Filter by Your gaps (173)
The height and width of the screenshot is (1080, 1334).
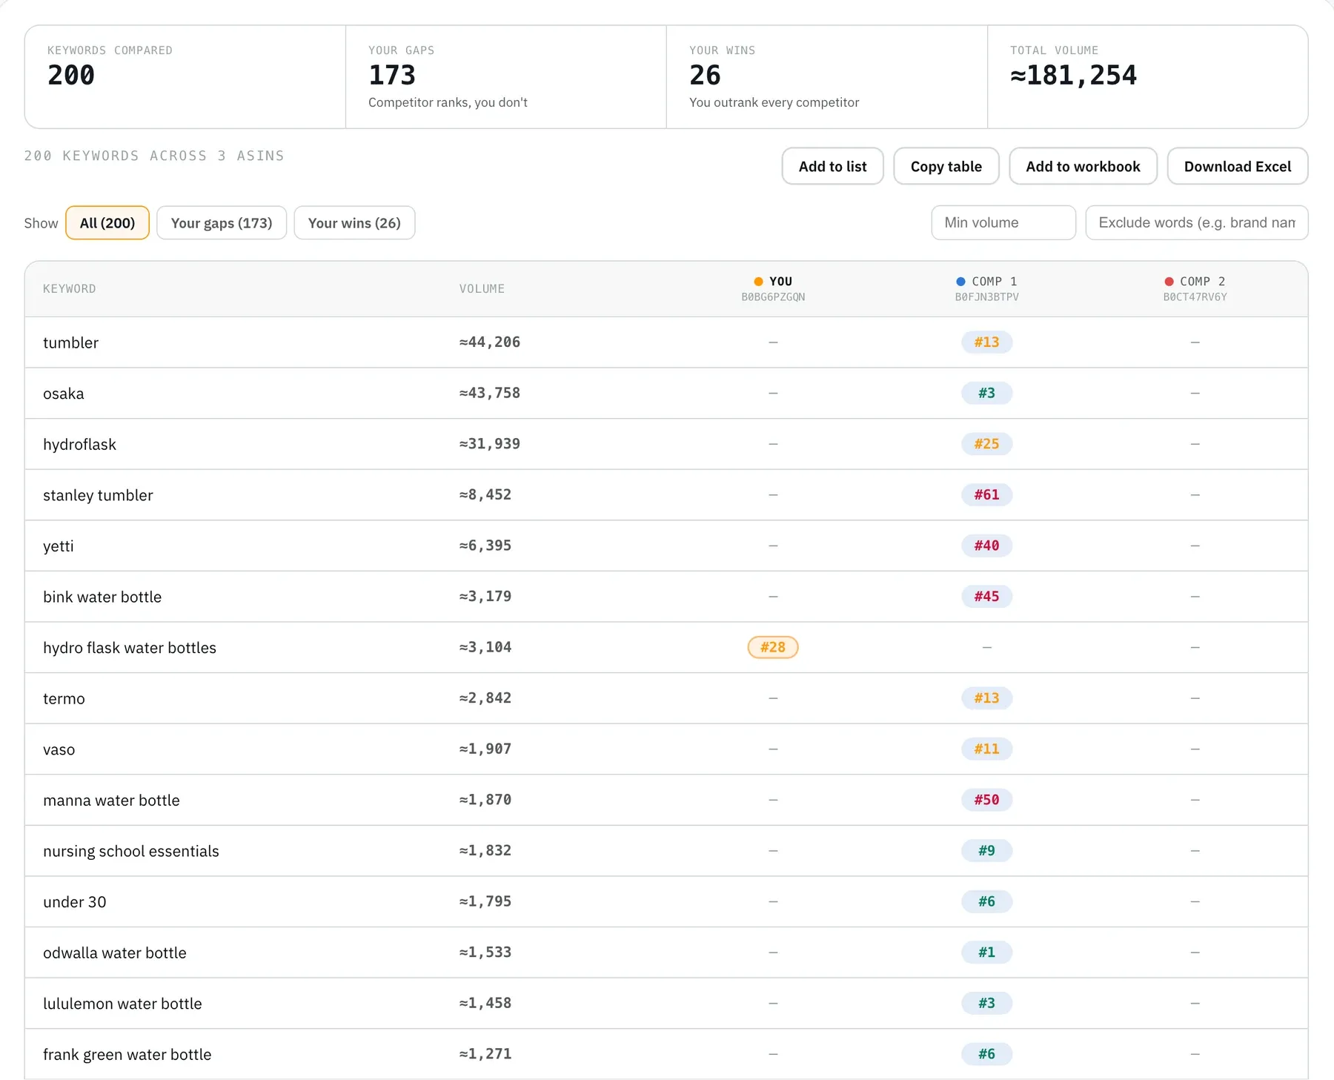tap(222, 222)
